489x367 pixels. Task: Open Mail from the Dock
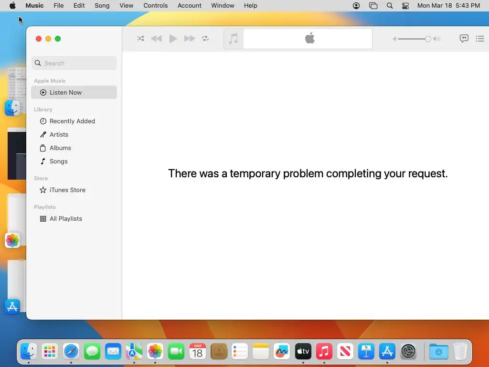pos(113,351)
